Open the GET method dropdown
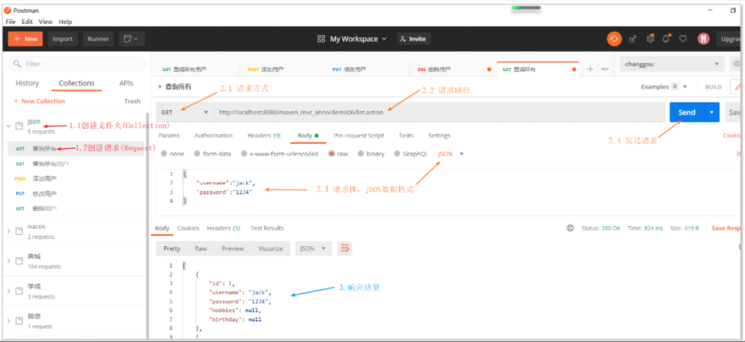 click(185, 112)
